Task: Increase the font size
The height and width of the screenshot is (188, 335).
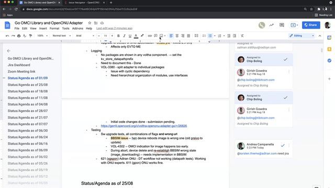Action: pos(112,36)
